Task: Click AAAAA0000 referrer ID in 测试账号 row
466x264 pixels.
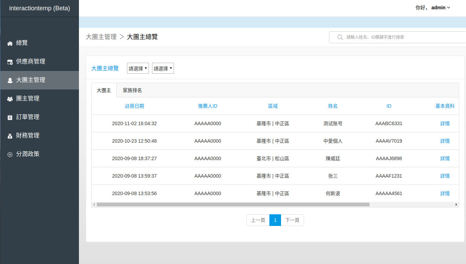Action: tap(208, 123)
